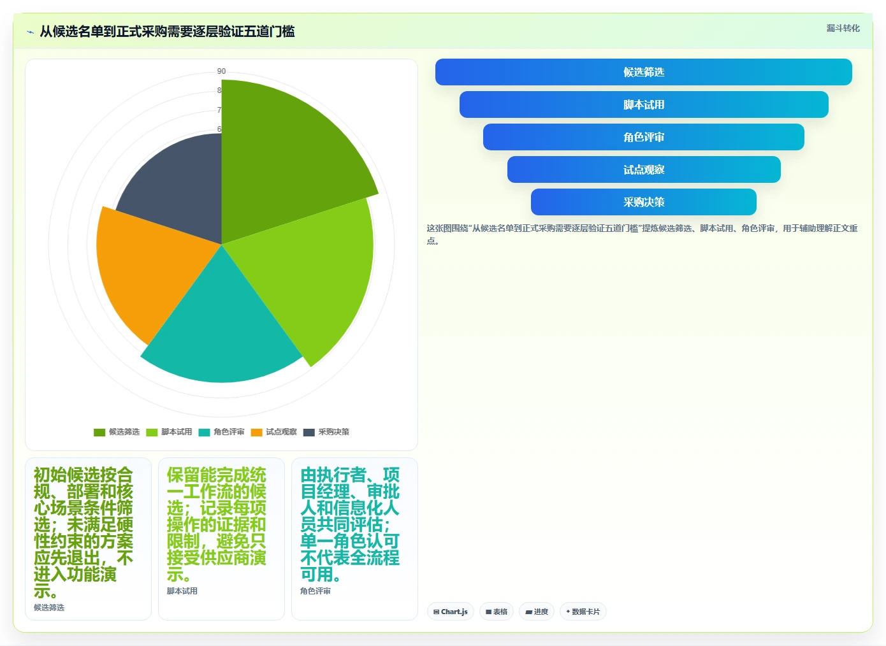The height and width of the screenshot is (646, 886).
Task: Click the 进度 tag chip
Action: pos(537,612)
